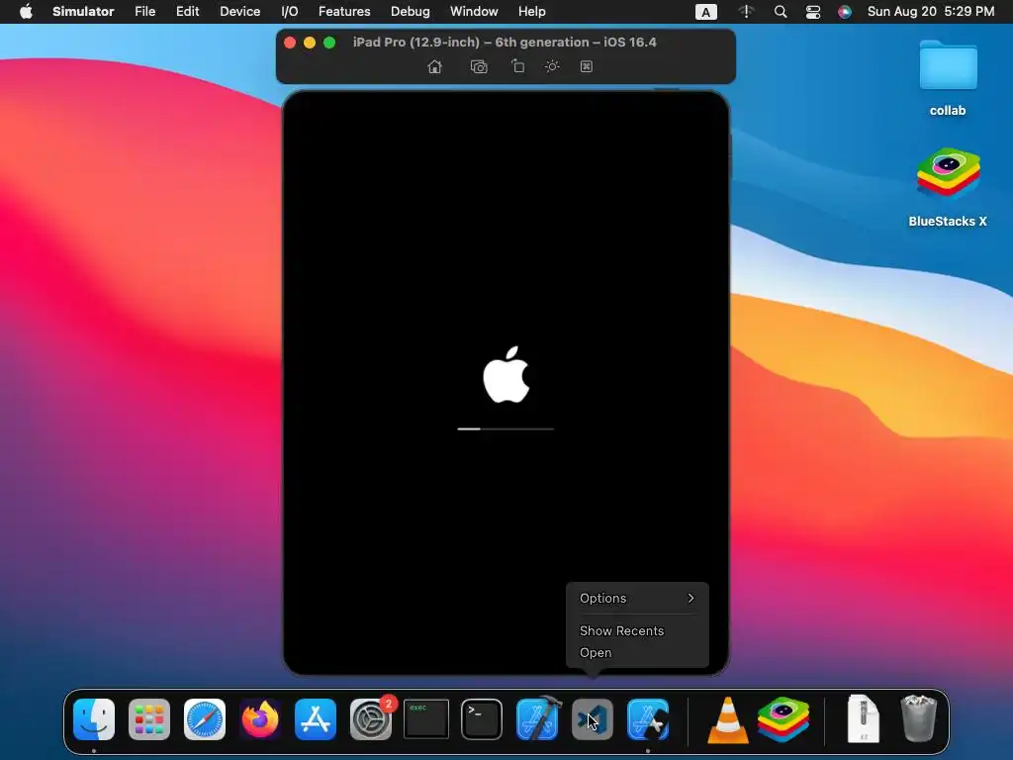The image size is (1013, 760).
Task: Open the Simulator application menu
Action: [83, 12]
